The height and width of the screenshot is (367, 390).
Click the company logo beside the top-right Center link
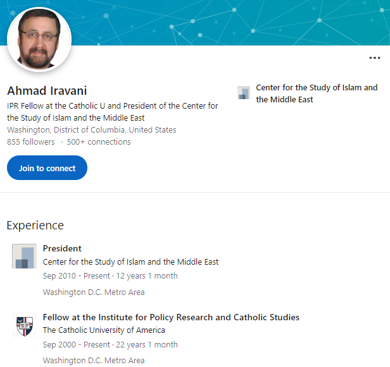point(244,93)
